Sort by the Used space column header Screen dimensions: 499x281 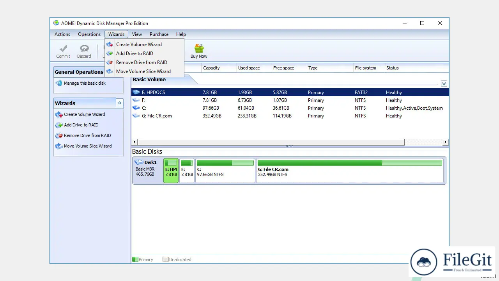pyautogui.click(x=254, y=68)
